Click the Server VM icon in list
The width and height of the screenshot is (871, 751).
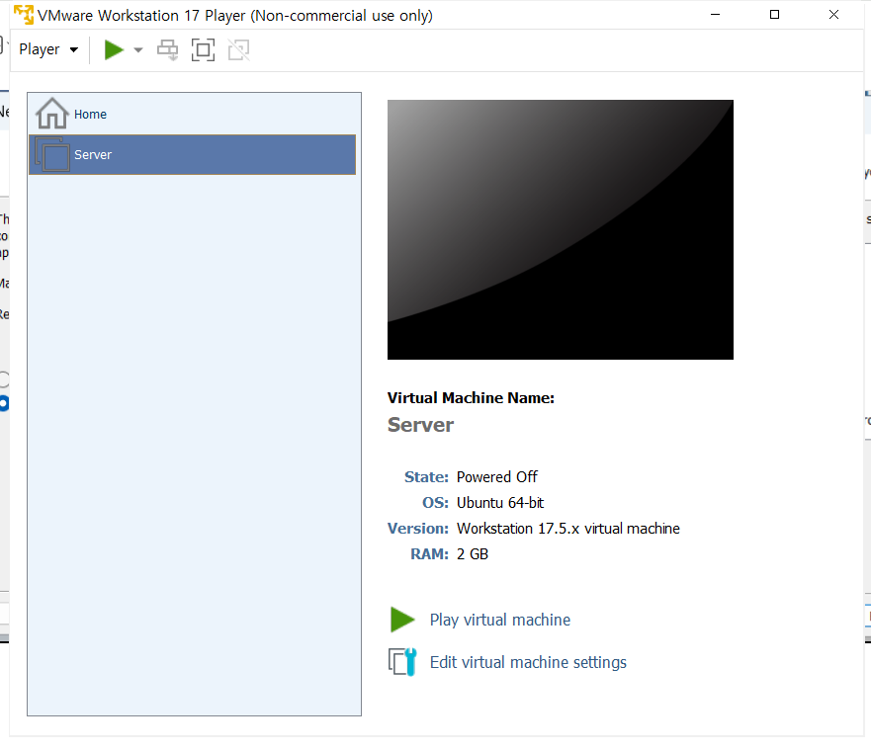tap(52, 154)
